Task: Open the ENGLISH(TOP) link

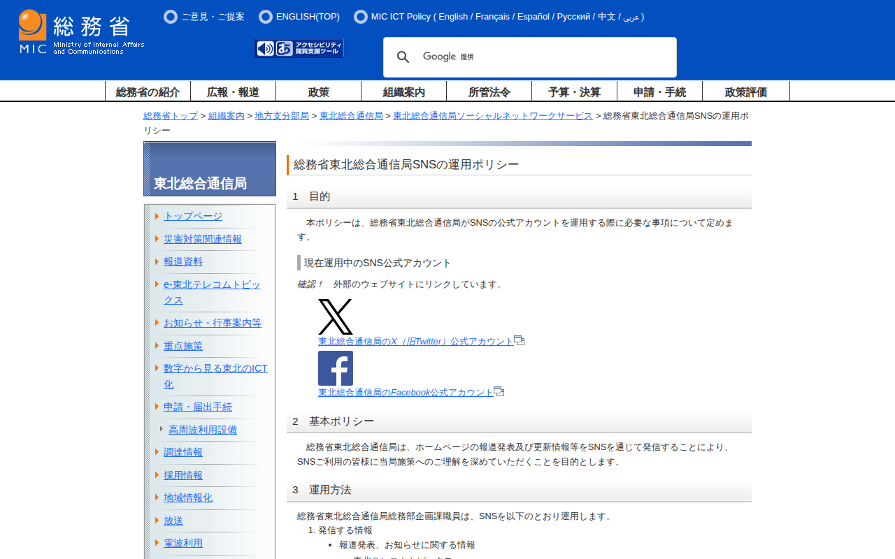Action: pyautogui.click(x=308, y=17)
